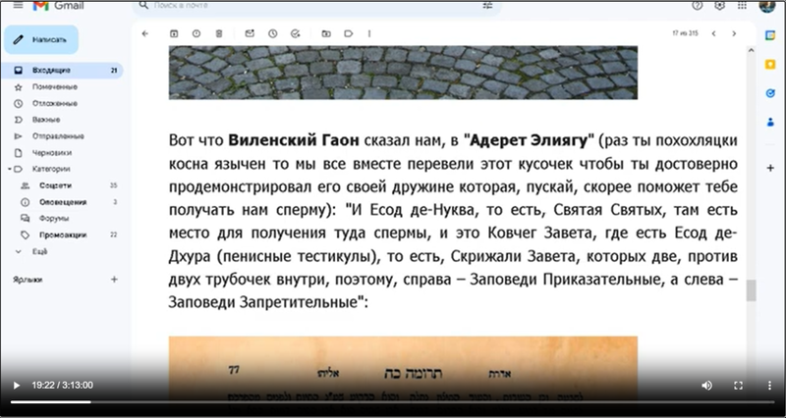Image resolution: width=786 pixels, height=418 pixels.
Task: Enter fullscreen video mode
Action: point(738,386)
